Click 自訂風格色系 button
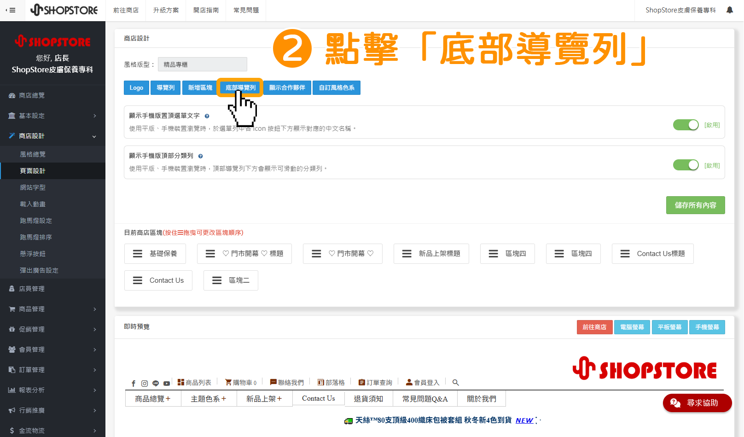The image size is (744, 437). (x=337, y=87)
